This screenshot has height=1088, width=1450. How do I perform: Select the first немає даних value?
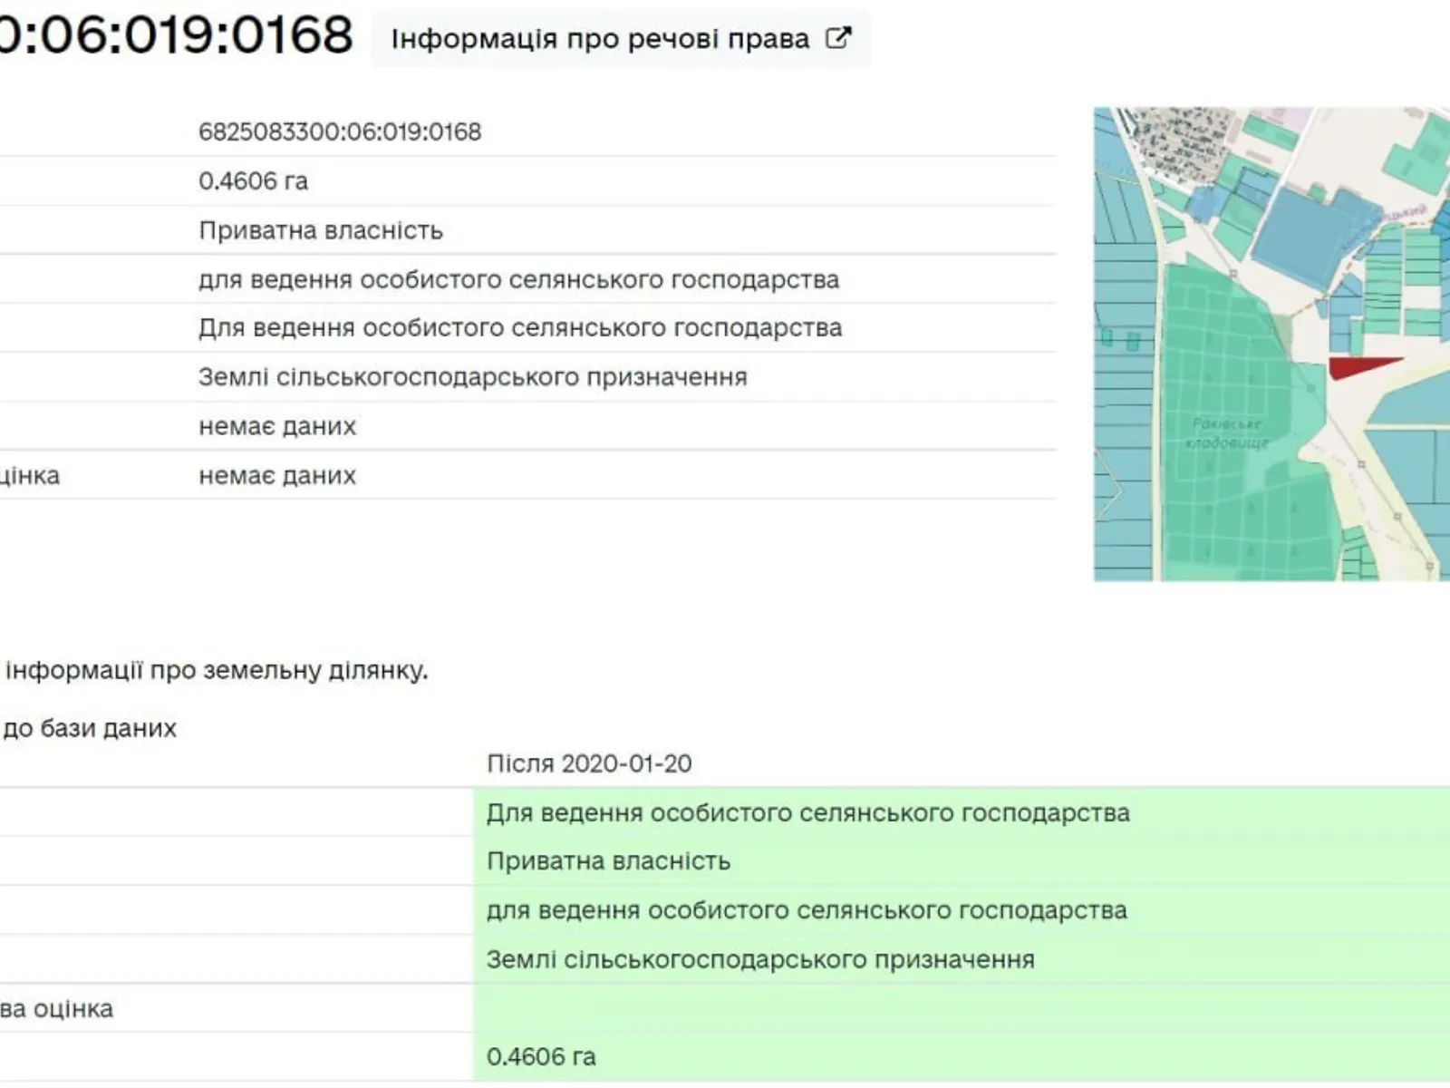pos(277,426)
